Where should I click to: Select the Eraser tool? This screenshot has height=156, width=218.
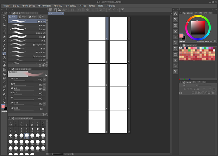pos(4,65)
